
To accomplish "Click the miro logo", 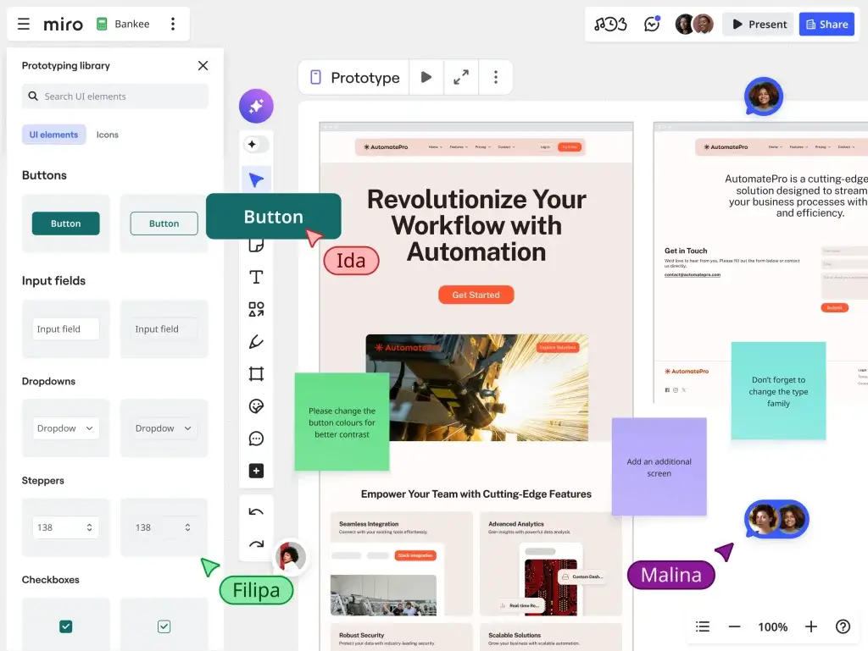I will coord(63,25).
